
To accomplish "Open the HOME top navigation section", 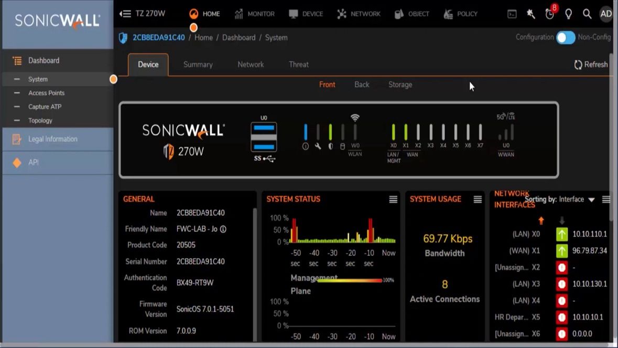I will tap(204, 14).
